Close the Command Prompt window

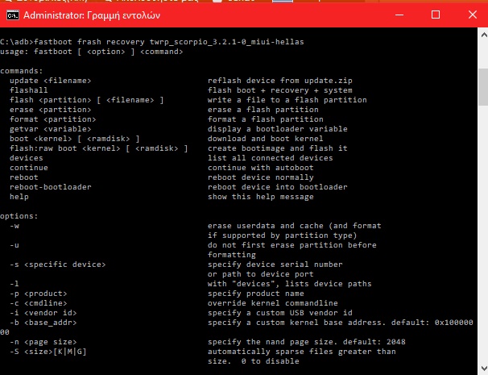(x=474, y=15)
